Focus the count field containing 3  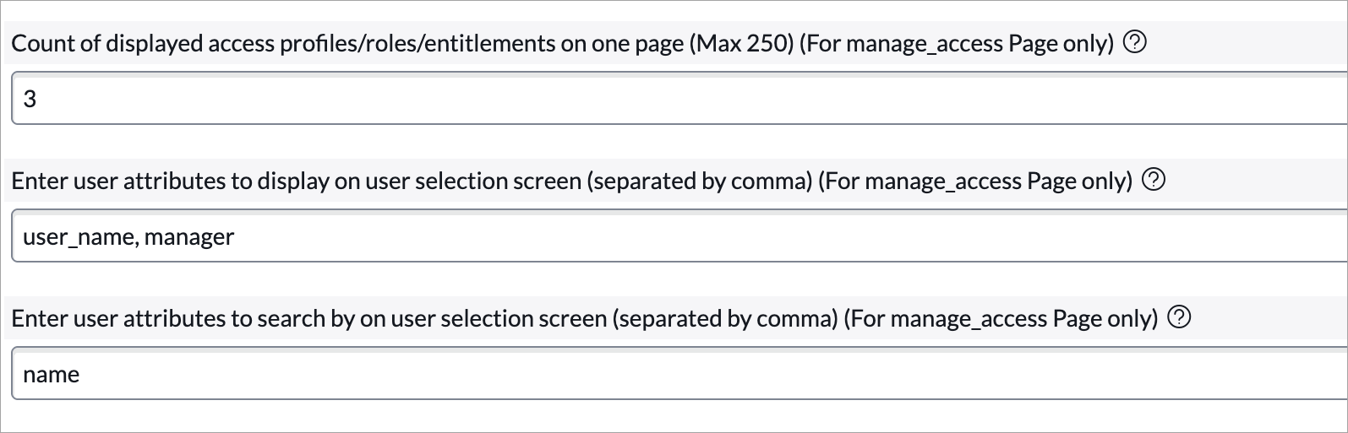coord(679,99)
